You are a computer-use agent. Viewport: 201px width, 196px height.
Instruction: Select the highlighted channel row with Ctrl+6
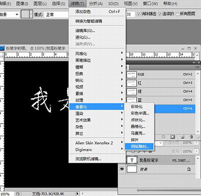pyautogui.click(x=174, y=109)
